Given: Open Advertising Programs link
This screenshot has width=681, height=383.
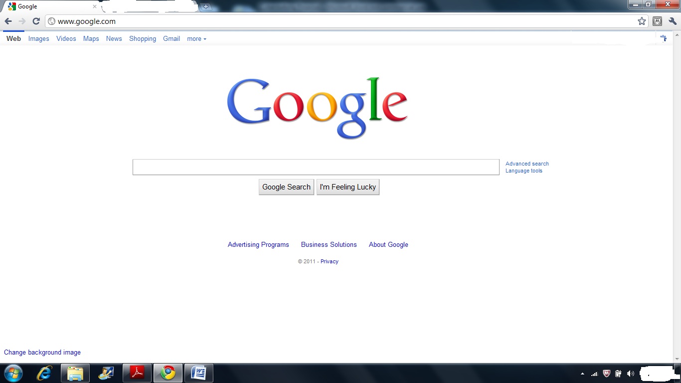Looking at the screenshot, I should point(258,244).
